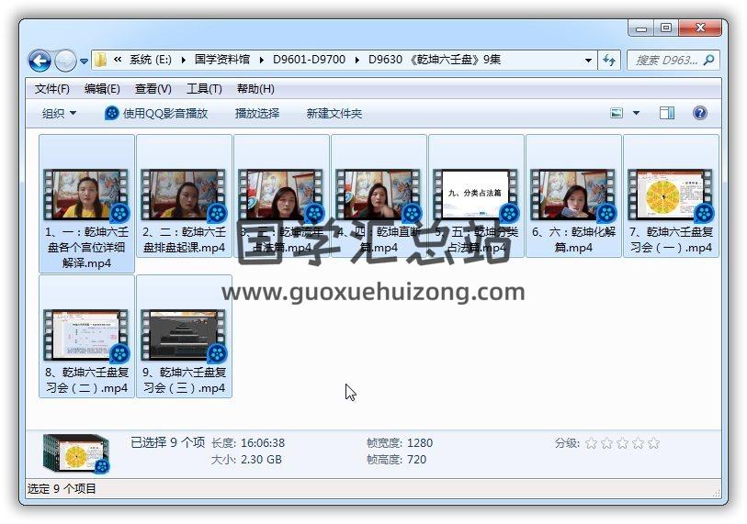
Task: Set rating to two stars
Action: coord(607,443)
